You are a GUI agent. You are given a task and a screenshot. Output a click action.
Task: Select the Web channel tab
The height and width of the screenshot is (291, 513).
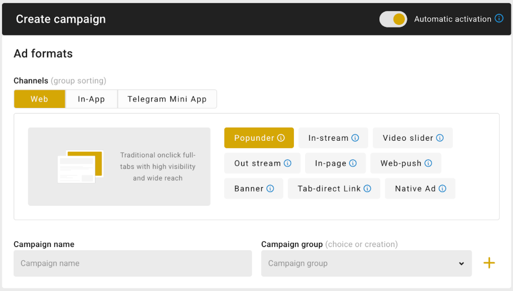(39, 99)
